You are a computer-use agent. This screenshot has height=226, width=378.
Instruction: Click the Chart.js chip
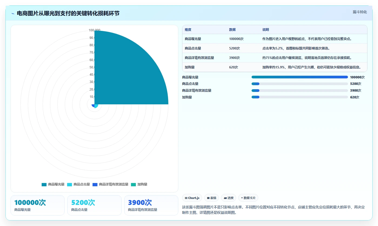coord(192,198)
